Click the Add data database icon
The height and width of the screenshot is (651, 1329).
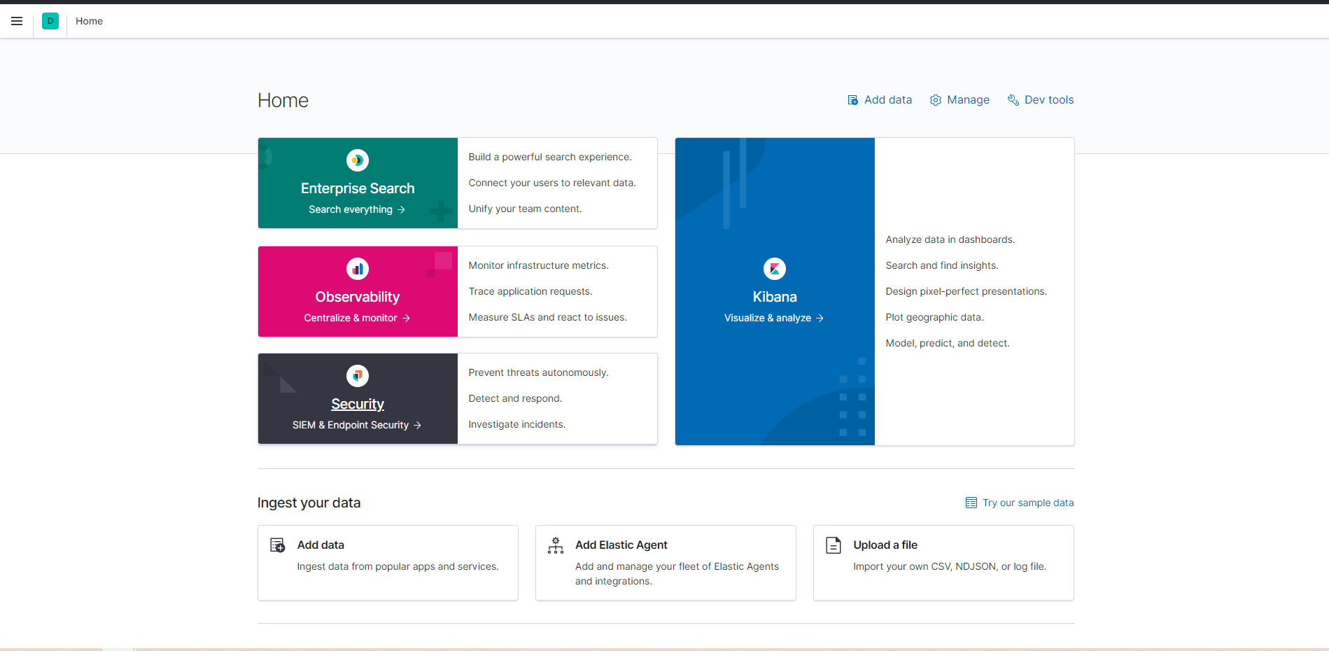(852, 99)
